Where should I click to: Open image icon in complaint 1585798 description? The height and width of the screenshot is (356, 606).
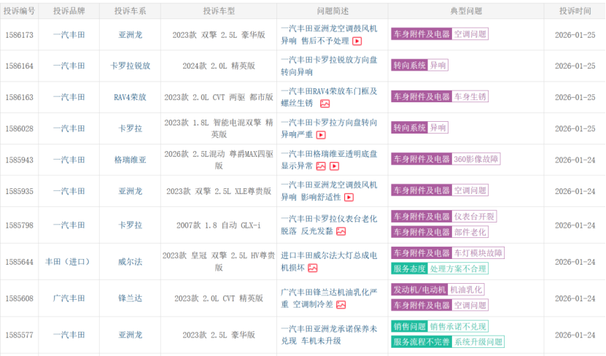tap(341, 231)
